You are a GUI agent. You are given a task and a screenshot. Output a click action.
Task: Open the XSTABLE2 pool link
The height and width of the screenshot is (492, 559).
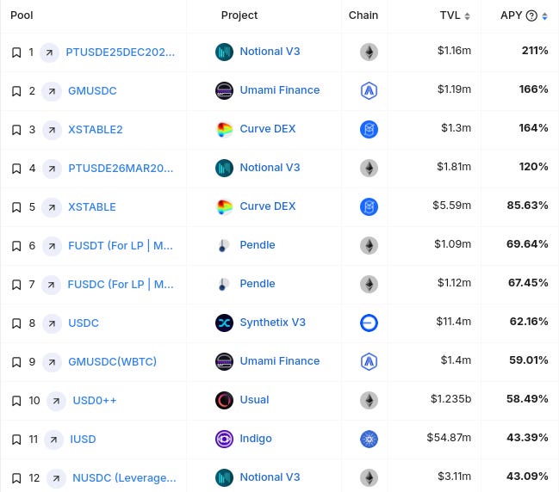(96, 130)
